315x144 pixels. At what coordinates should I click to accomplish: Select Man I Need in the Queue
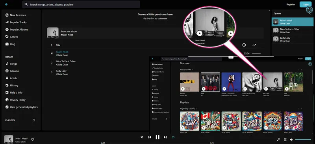(292, 22)
